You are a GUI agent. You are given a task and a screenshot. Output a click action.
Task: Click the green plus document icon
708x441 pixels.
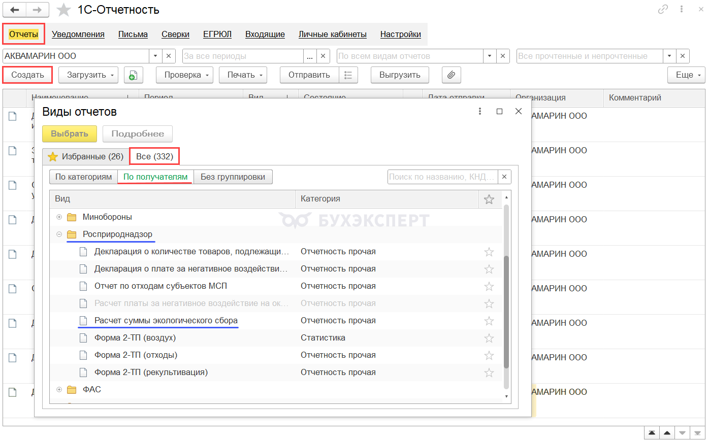(133, 75)
